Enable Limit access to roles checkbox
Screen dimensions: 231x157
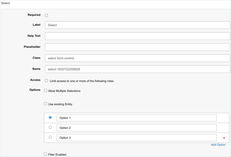tap(46, 80)
